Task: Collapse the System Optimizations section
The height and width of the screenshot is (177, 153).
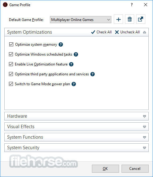Action: coord(145,32)
